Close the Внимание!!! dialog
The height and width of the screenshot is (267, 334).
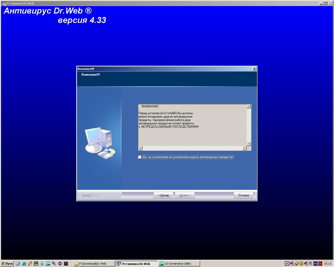click(254, 69)
